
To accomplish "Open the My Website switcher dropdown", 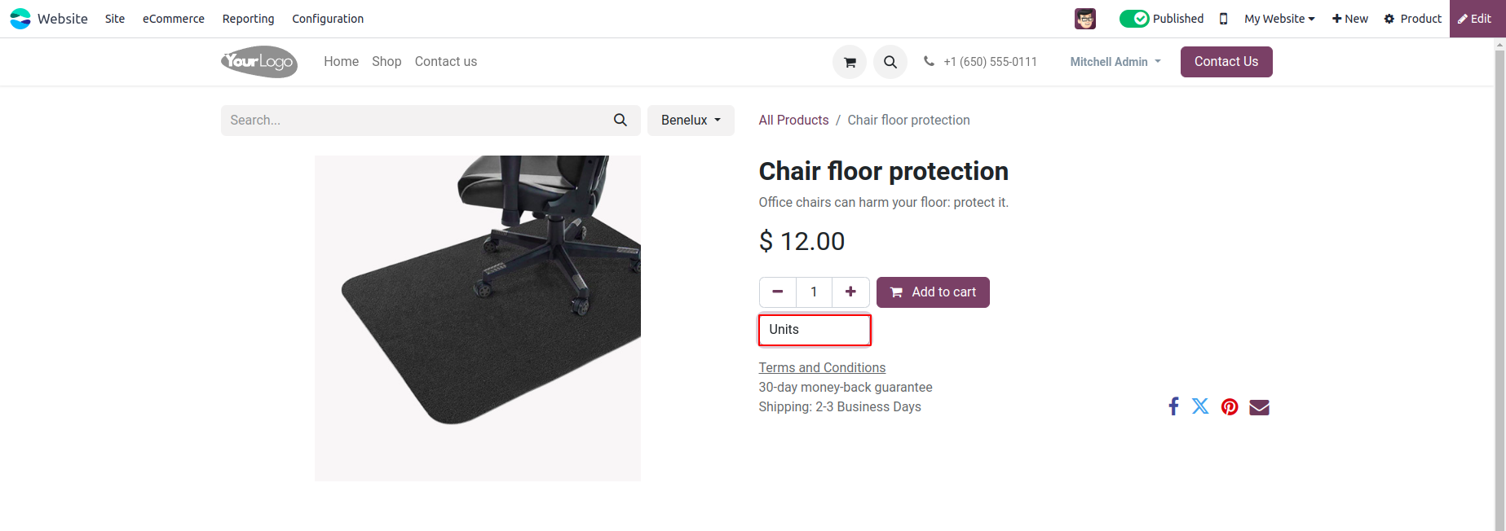I will click(1279, 19).
